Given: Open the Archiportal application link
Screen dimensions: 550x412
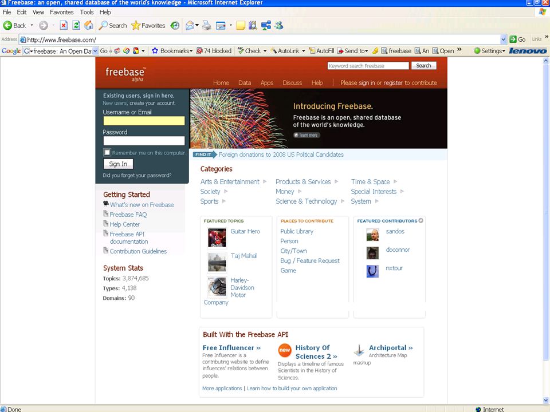Looking at the screenshot, I should pyautogui.click(x=391, y=347).
